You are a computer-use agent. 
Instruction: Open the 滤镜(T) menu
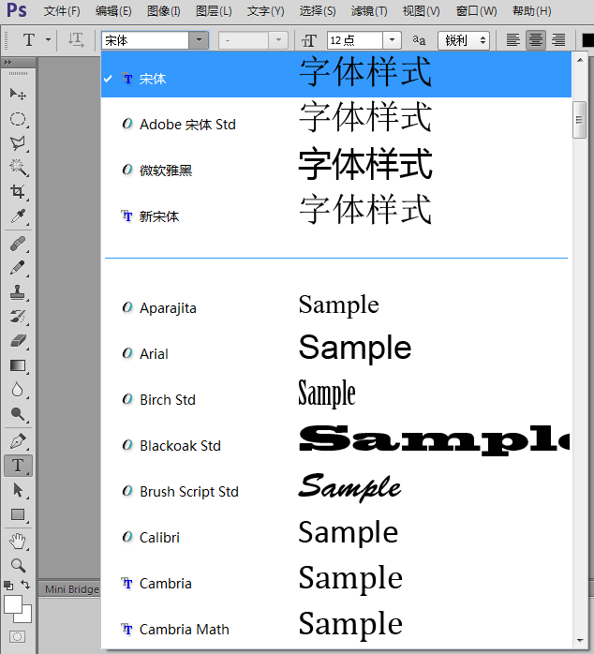[369, 11]
